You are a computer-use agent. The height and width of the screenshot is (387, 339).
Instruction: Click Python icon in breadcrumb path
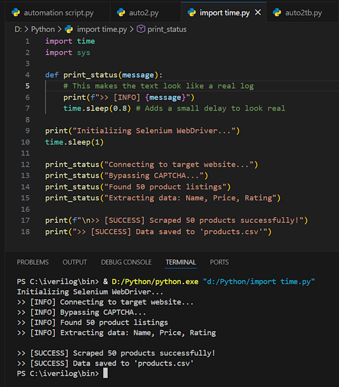(69, 29)
